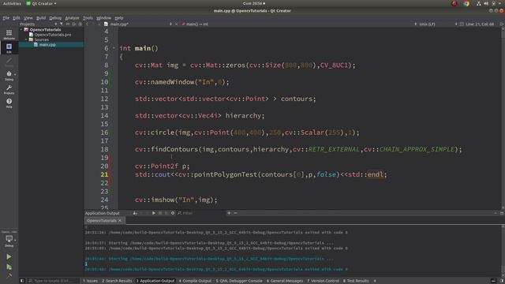Open Debug mode in left sidebar

pyautogui.click(x=9, y=76)
